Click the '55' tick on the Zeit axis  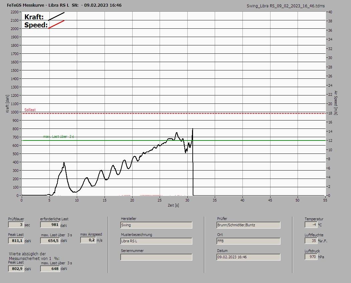coord(325,200)
